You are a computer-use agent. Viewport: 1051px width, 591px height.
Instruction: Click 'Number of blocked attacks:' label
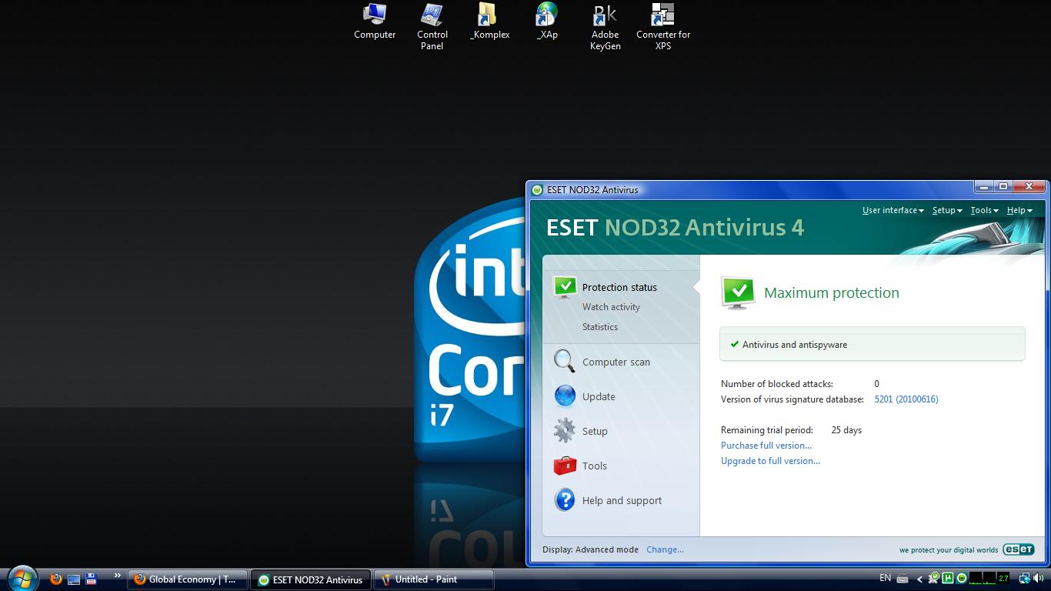[x=776, y=383]
